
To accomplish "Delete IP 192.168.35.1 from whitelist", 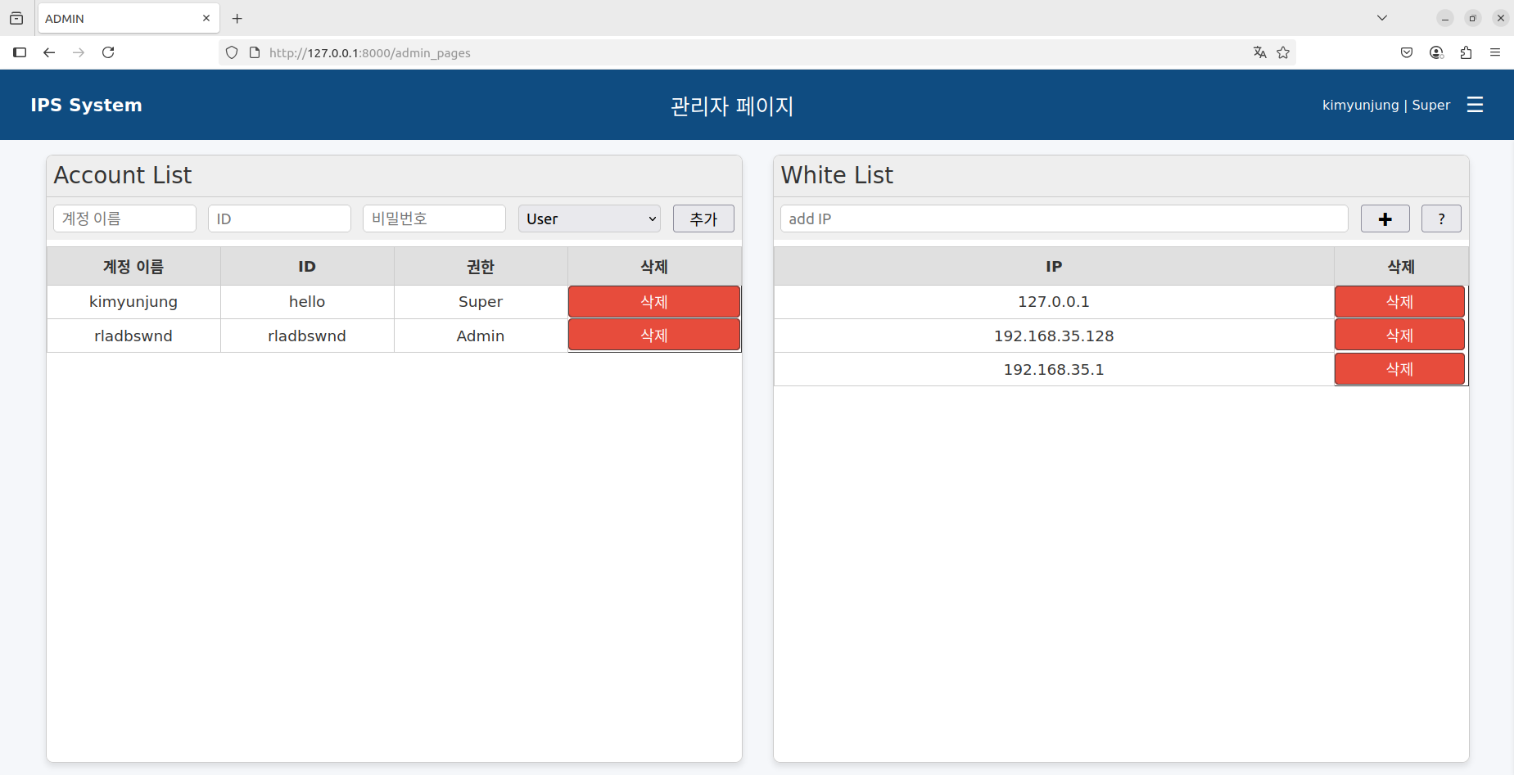I will [1399, 368].
